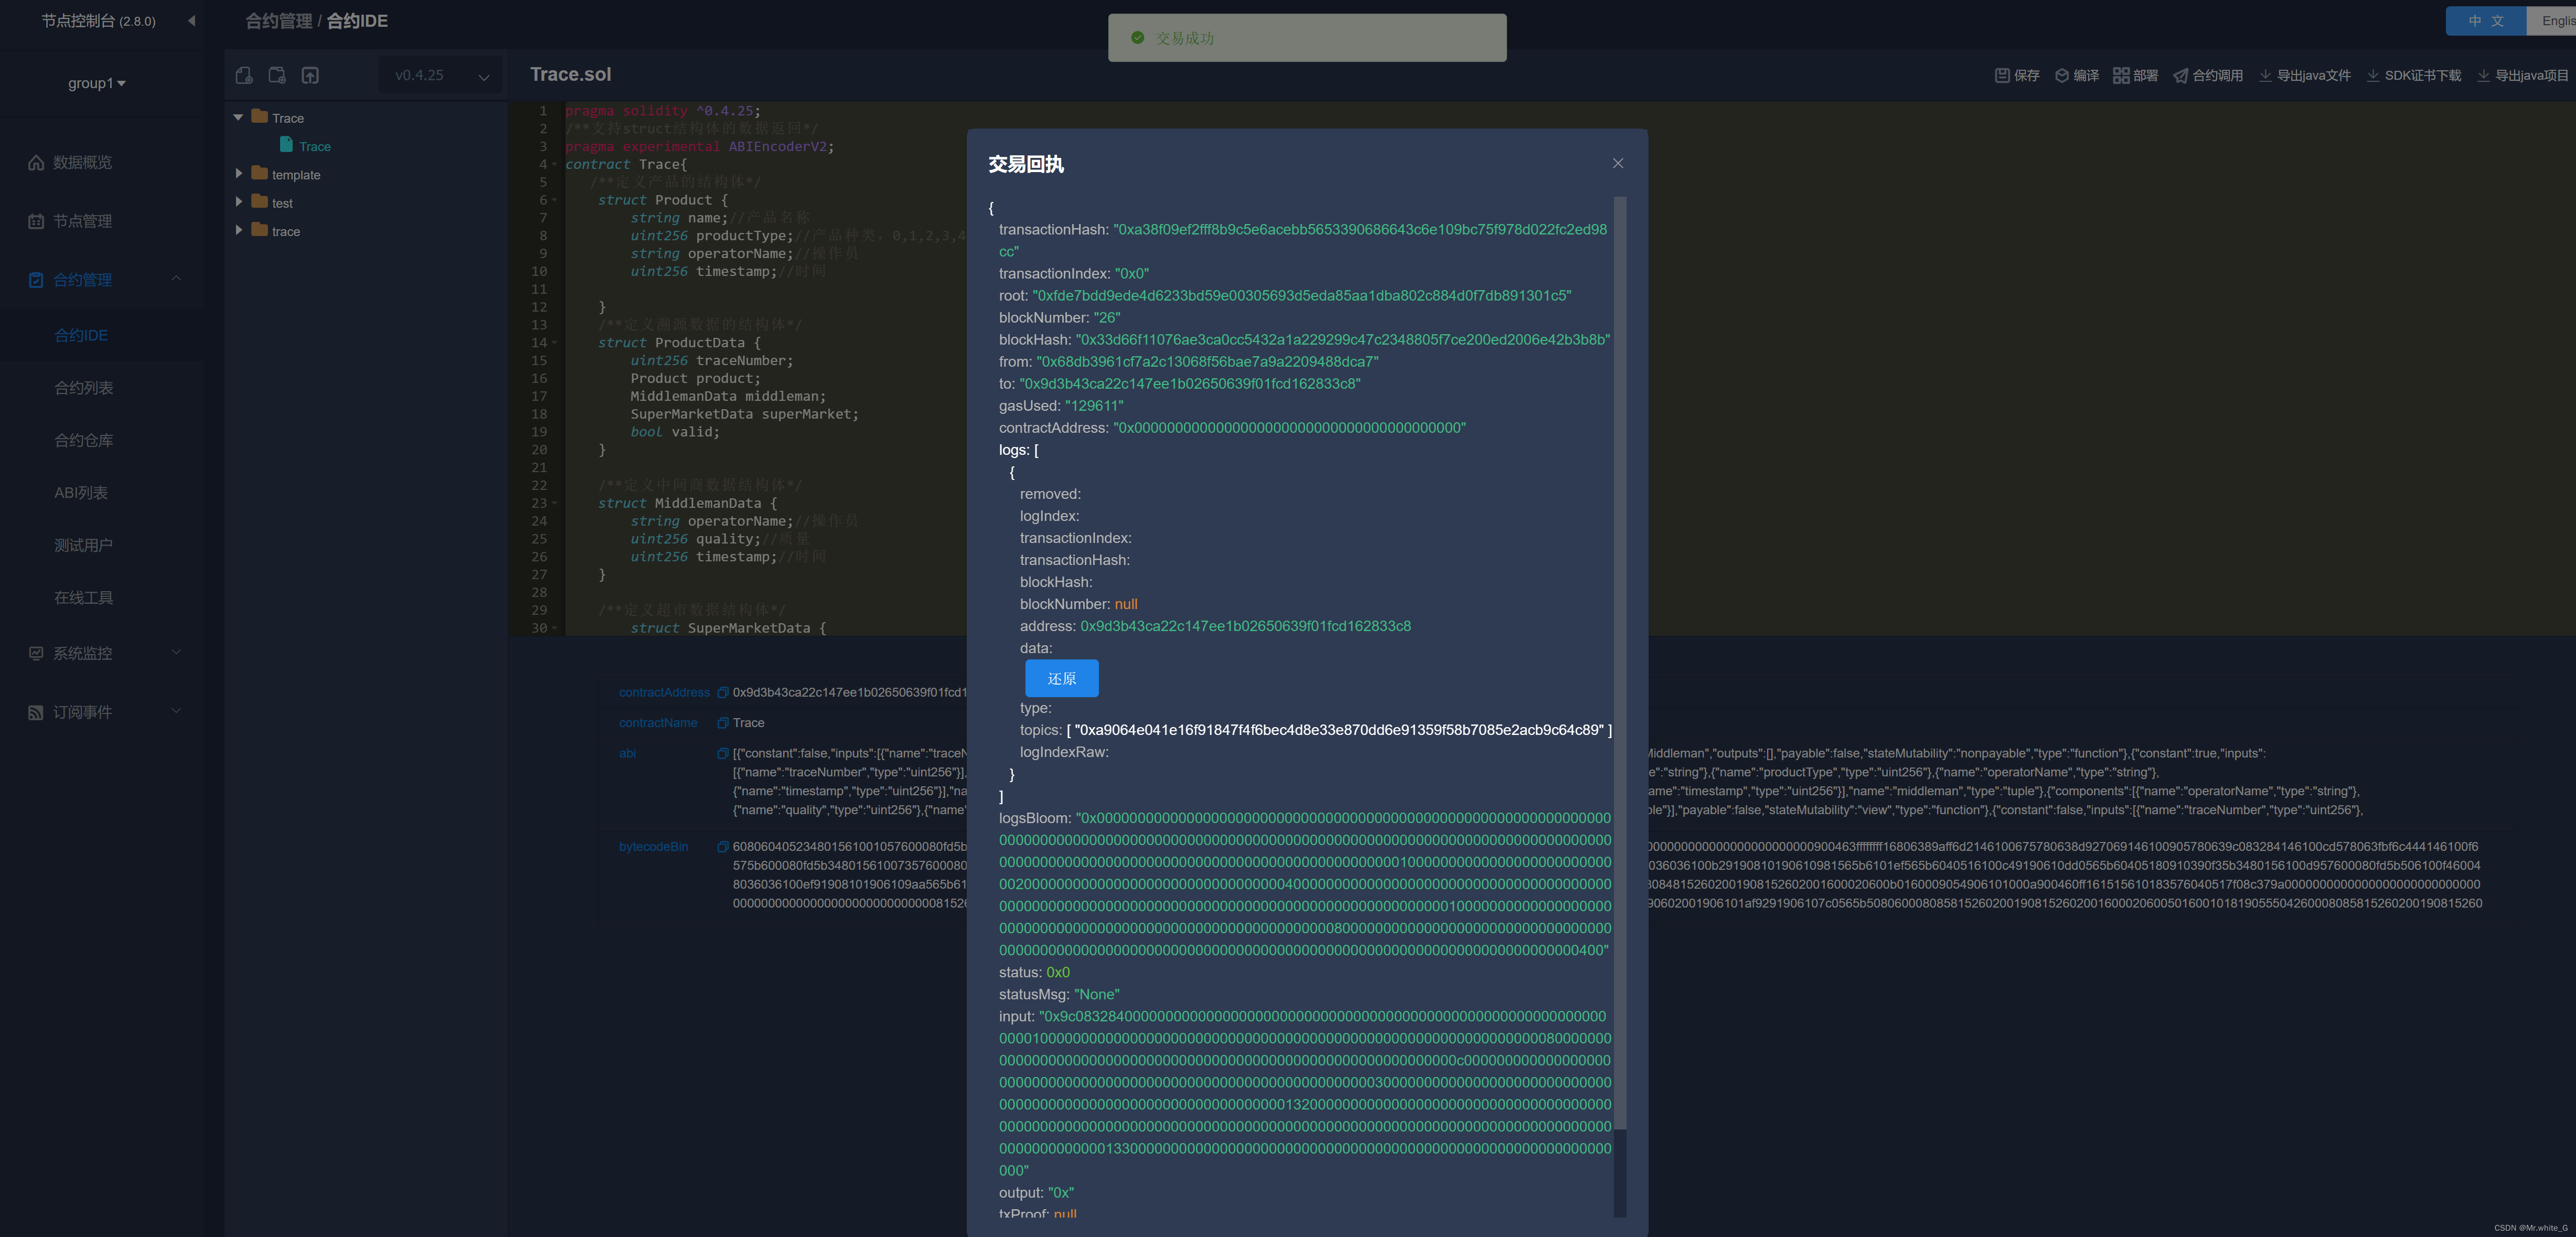The image size is (2576, 1237).
Task: Expand the template folder
Action: point(239,174)
